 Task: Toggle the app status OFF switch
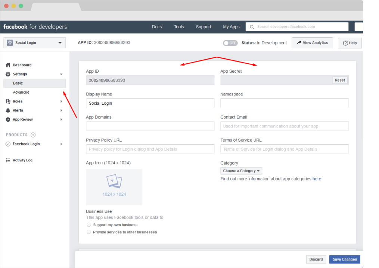pos(230,43)
